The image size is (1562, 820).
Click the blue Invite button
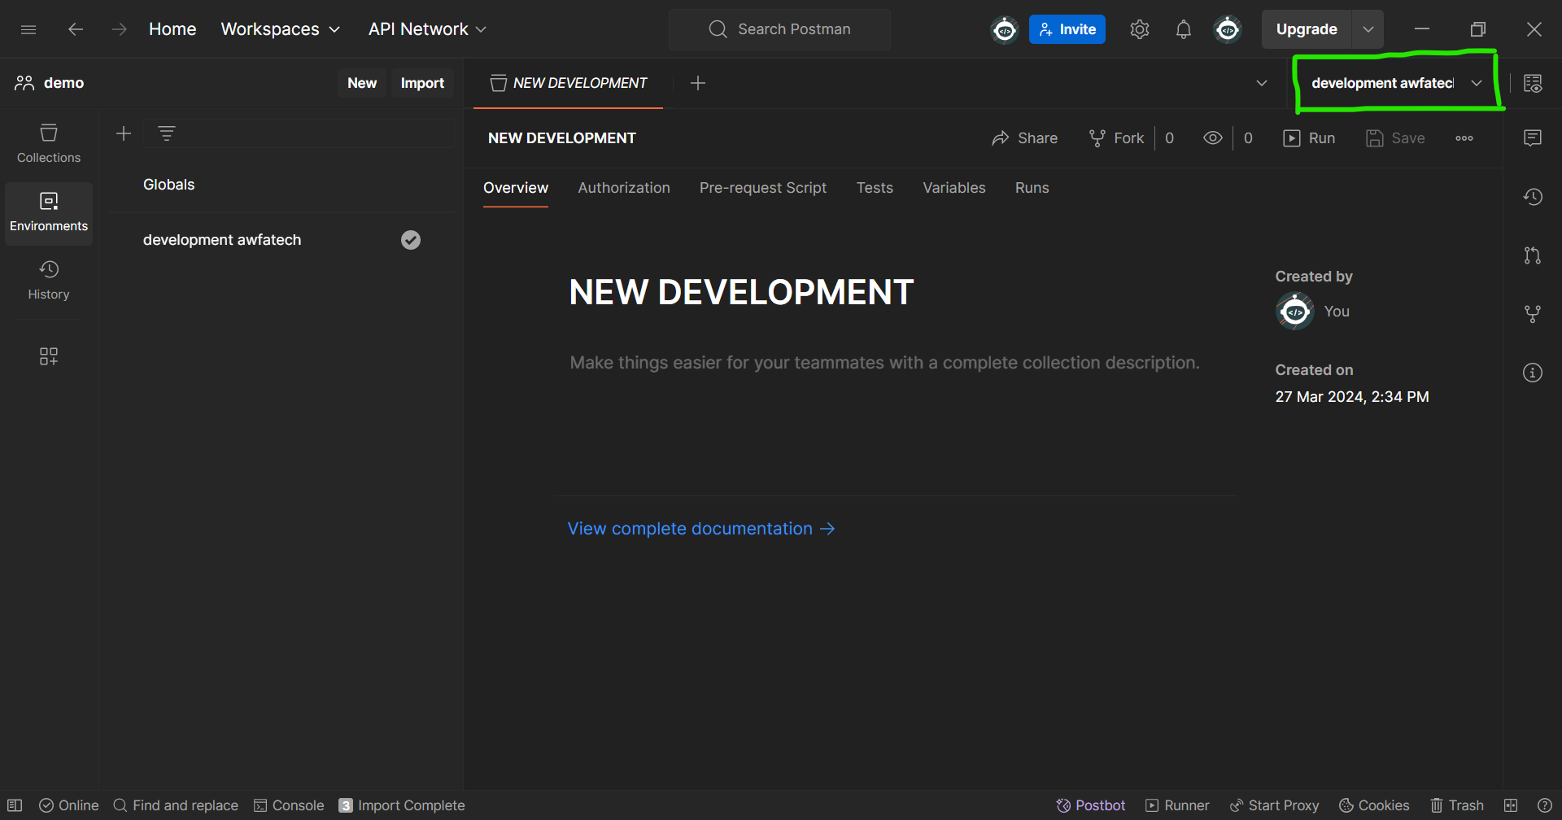[x=1067, y=29]
